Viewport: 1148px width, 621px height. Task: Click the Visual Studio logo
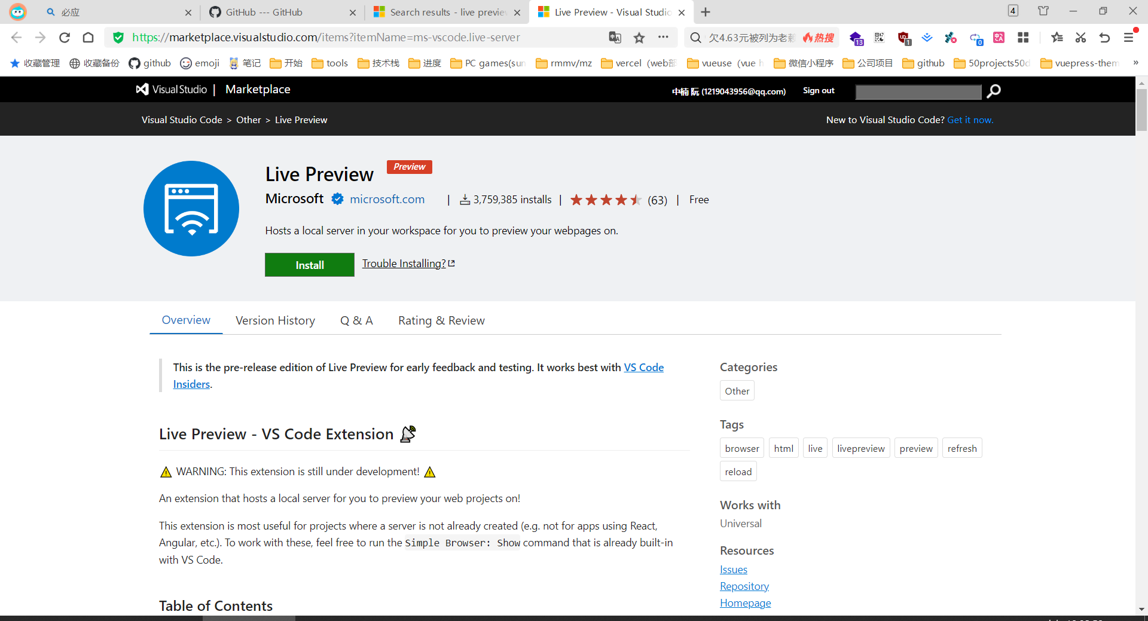coord(172,89)
